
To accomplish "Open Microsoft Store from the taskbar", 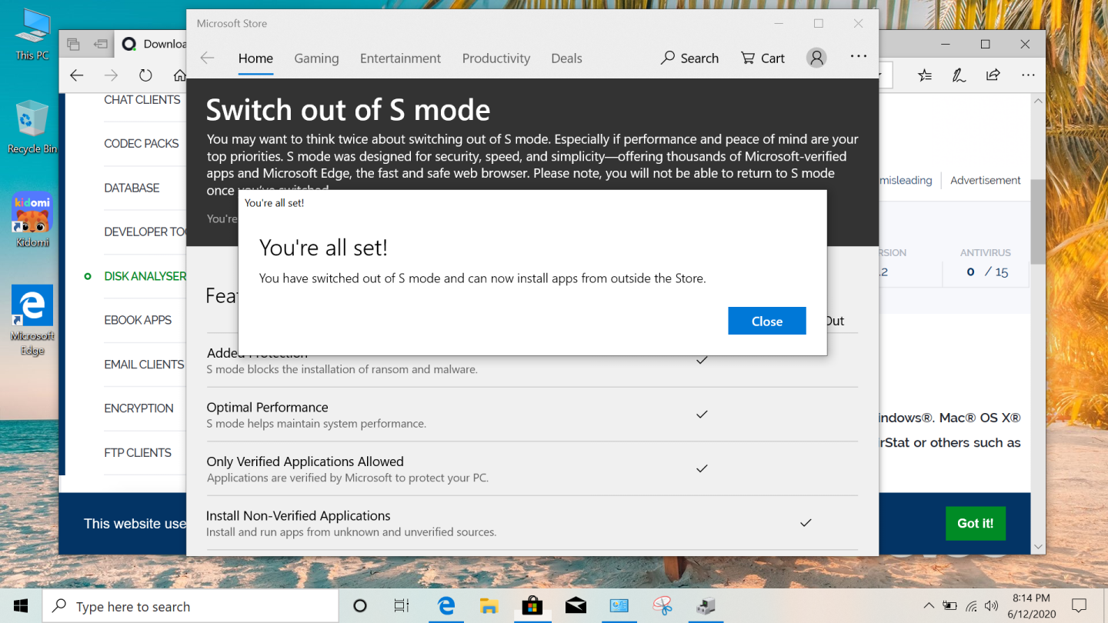I will [533, 605].
